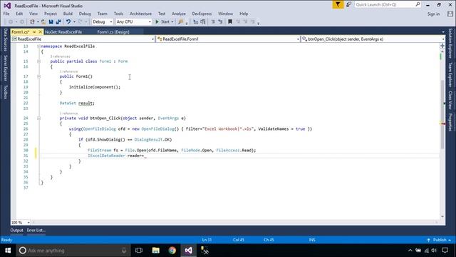
Task: Click the Task View taskbar icon
Action: (x=139, y=251)
